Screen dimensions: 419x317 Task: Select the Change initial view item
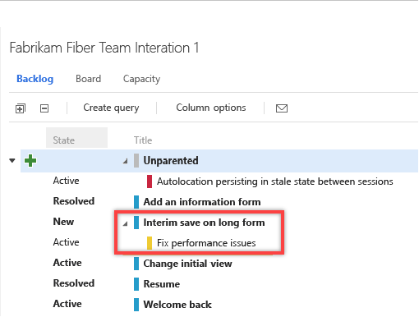187,264
